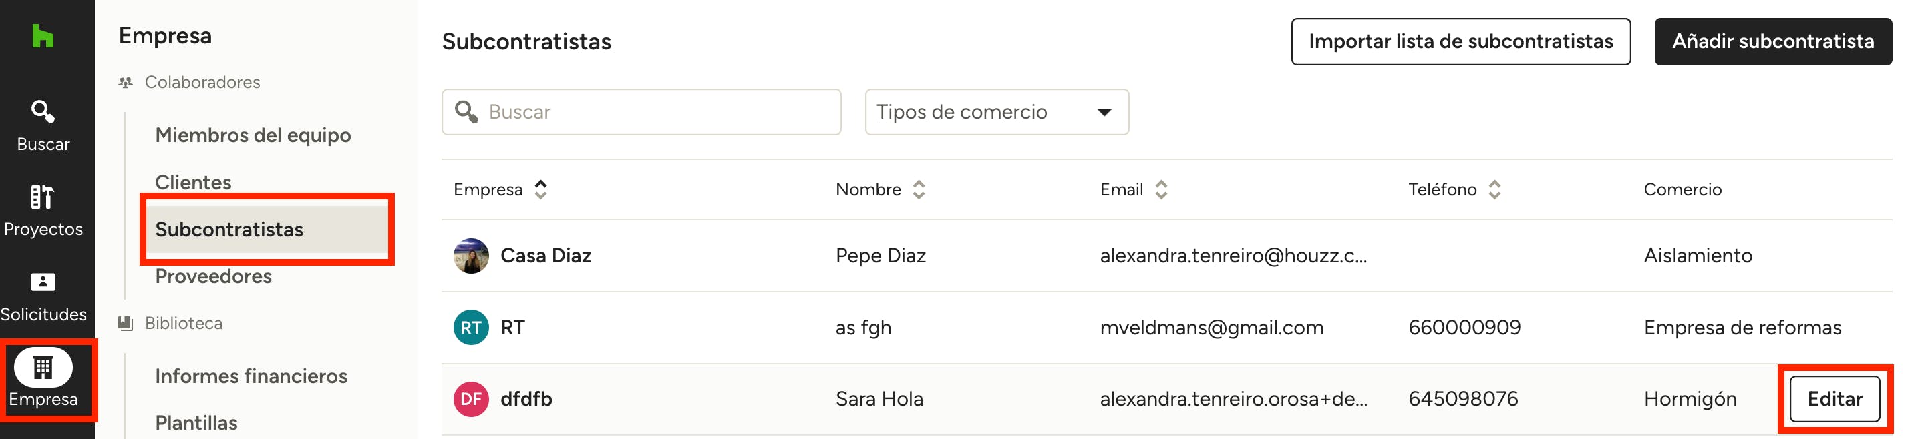Image resolution: width=1916 pixels, height=439 pixels.
Task: Open Proveedores in the side menu
Action: point(214,276)
